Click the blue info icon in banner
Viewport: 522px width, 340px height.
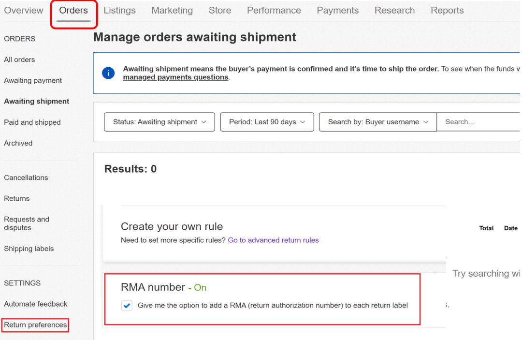(x=108, y=73)
